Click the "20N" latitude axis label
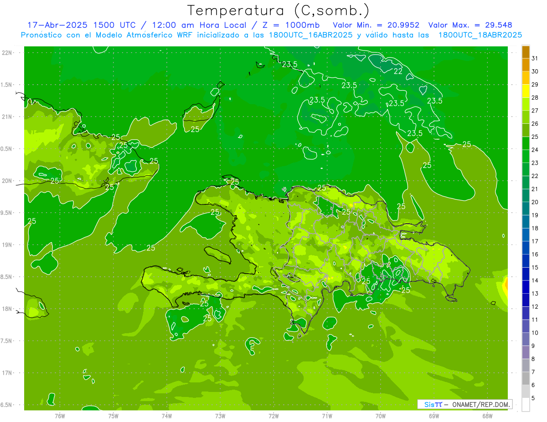The height and width of the screenshot is (422, 547). pos(7,181)
